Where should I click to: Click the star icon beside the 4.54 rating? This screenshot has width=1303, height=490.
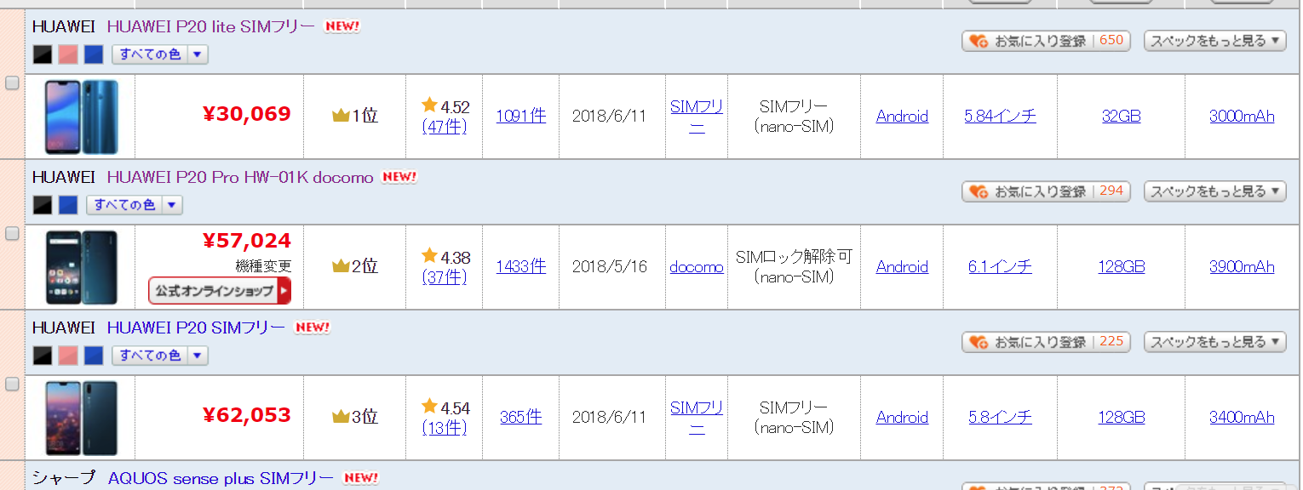430,407
